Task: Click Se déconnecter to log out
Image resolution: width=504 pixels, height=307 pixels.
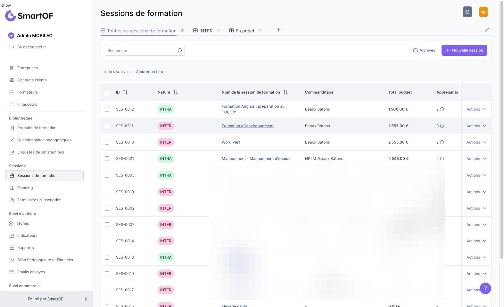Action: tap(28, 47)
